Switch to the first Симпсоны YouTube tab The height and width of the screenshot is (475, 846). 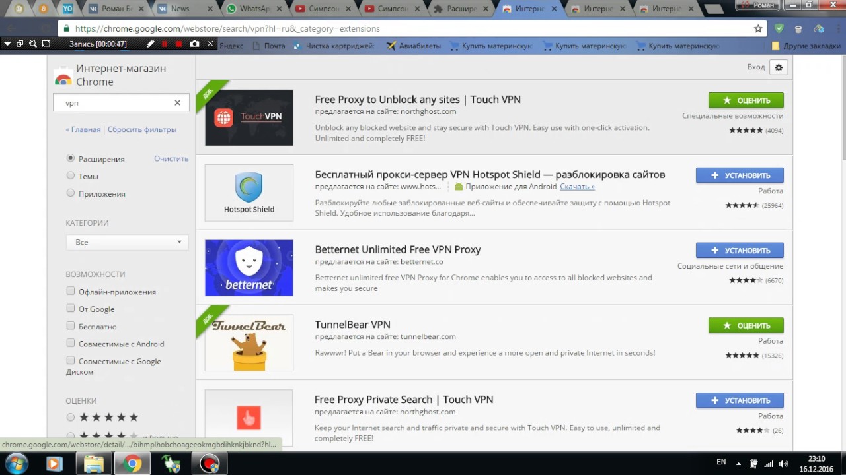[x=322, y=9]
